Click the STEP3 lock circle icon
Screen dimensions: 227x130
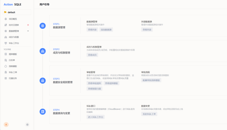coord(43,80)
